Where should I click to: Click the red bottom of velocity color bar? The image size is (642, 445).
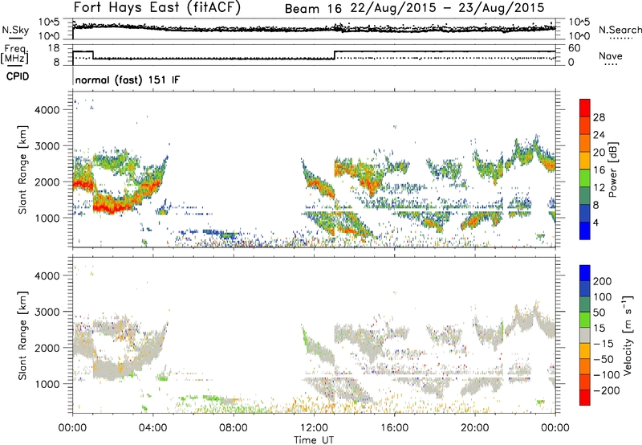pos(585,398)
